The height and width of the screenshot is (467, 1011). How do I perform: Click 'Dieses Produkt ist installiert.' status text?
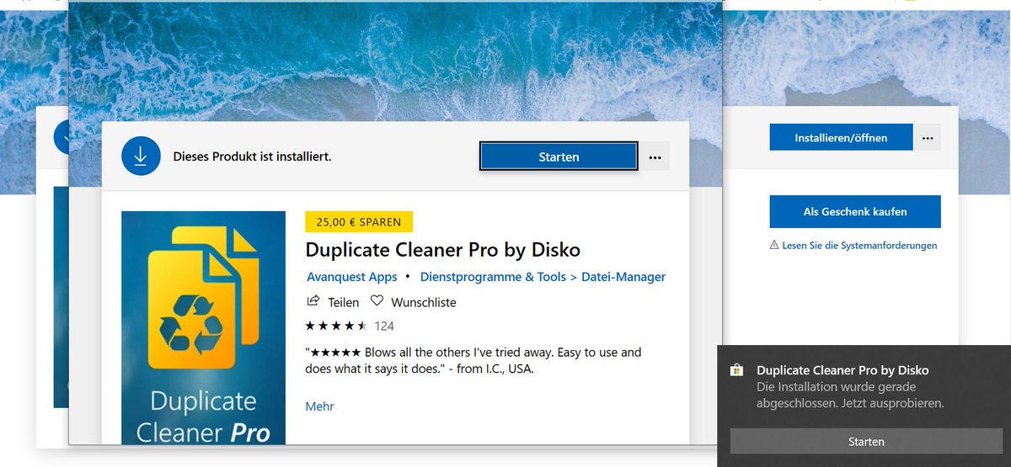point(252,157)
